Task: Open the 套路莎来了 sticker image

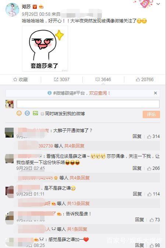Action: (45, 48)
